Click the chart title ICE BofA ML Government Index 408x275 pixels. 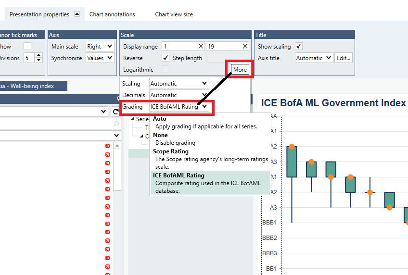tap(333, 103)
